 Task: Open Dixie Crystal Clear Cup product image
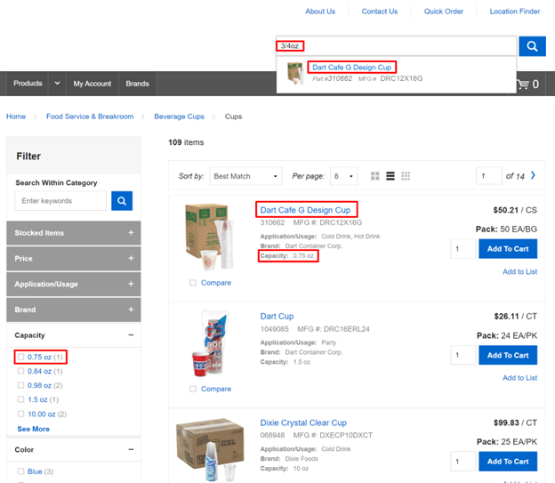pos(210,449)
